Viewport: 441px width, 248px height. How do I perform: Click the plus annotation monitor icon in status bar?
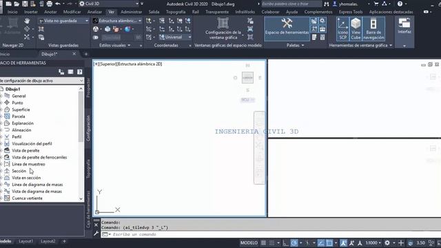[401, 242]
